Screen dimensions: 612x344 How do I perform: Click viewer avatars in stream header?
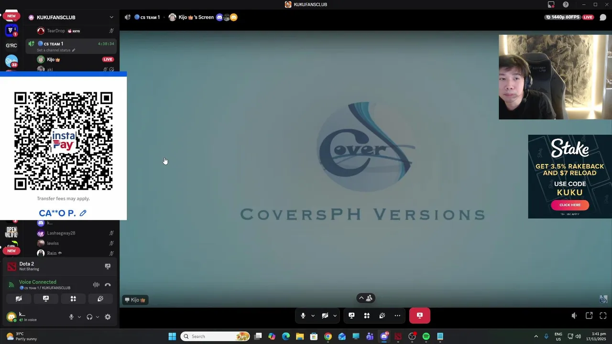[x=227, y=17]
